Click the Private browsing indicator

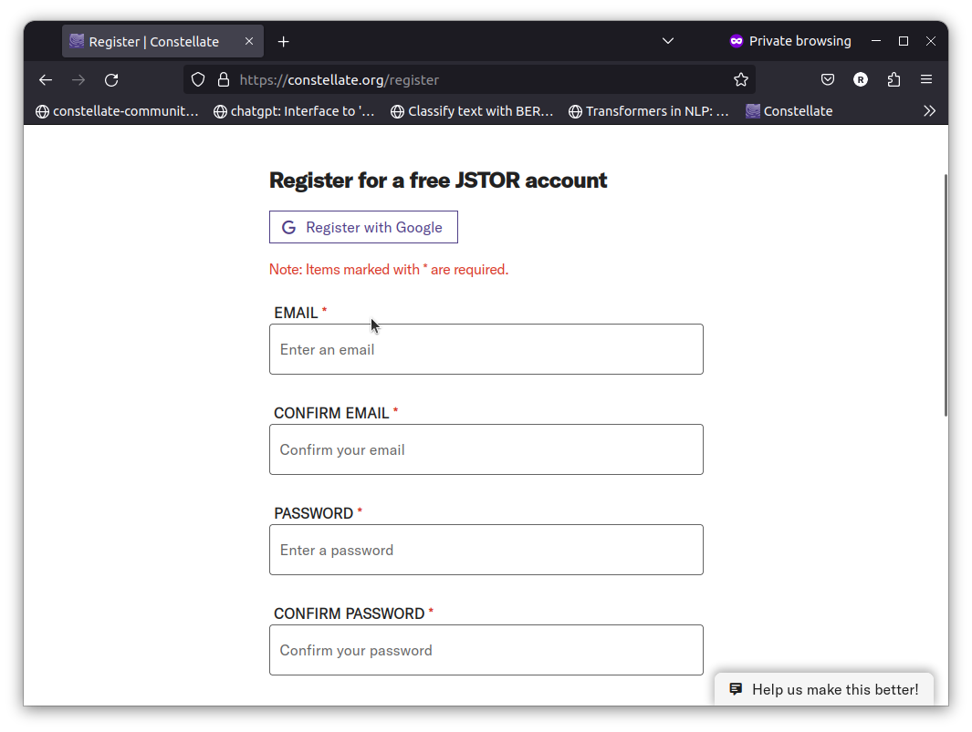point(790,41)
